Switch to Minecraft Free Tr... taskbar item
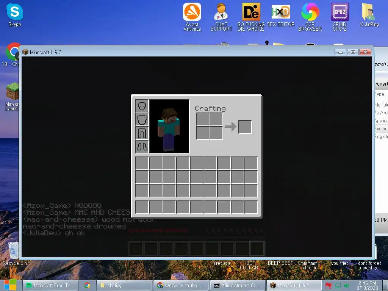This screenshot has width=388, height=291. [50, 285]
